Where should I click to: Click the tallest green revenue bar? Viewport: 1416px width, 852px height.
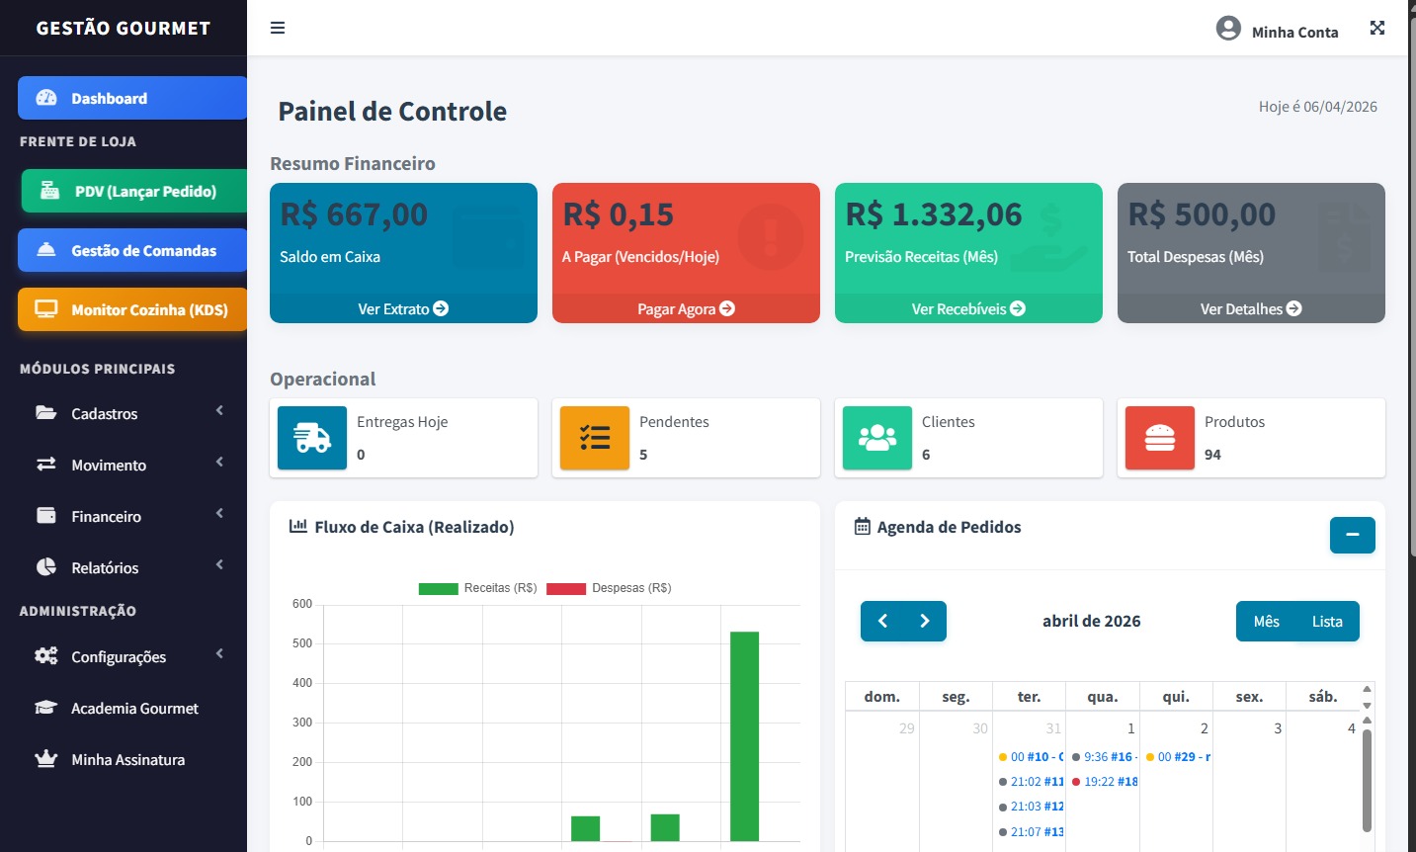[744, 736]
